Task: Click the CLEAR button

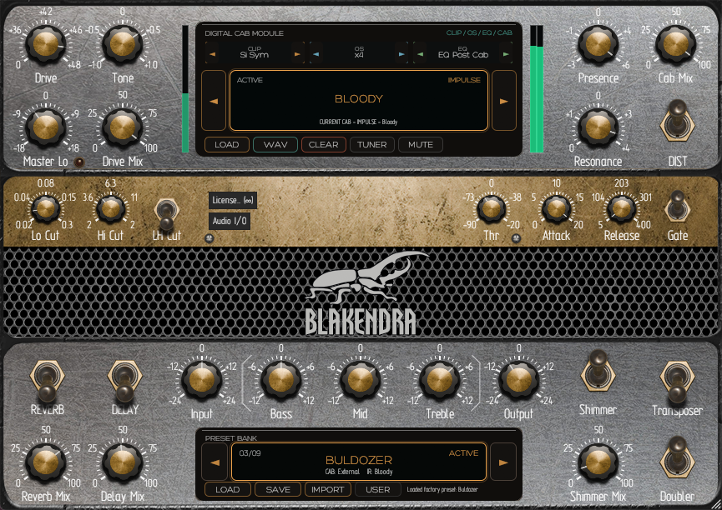Action: coord(323,144)
